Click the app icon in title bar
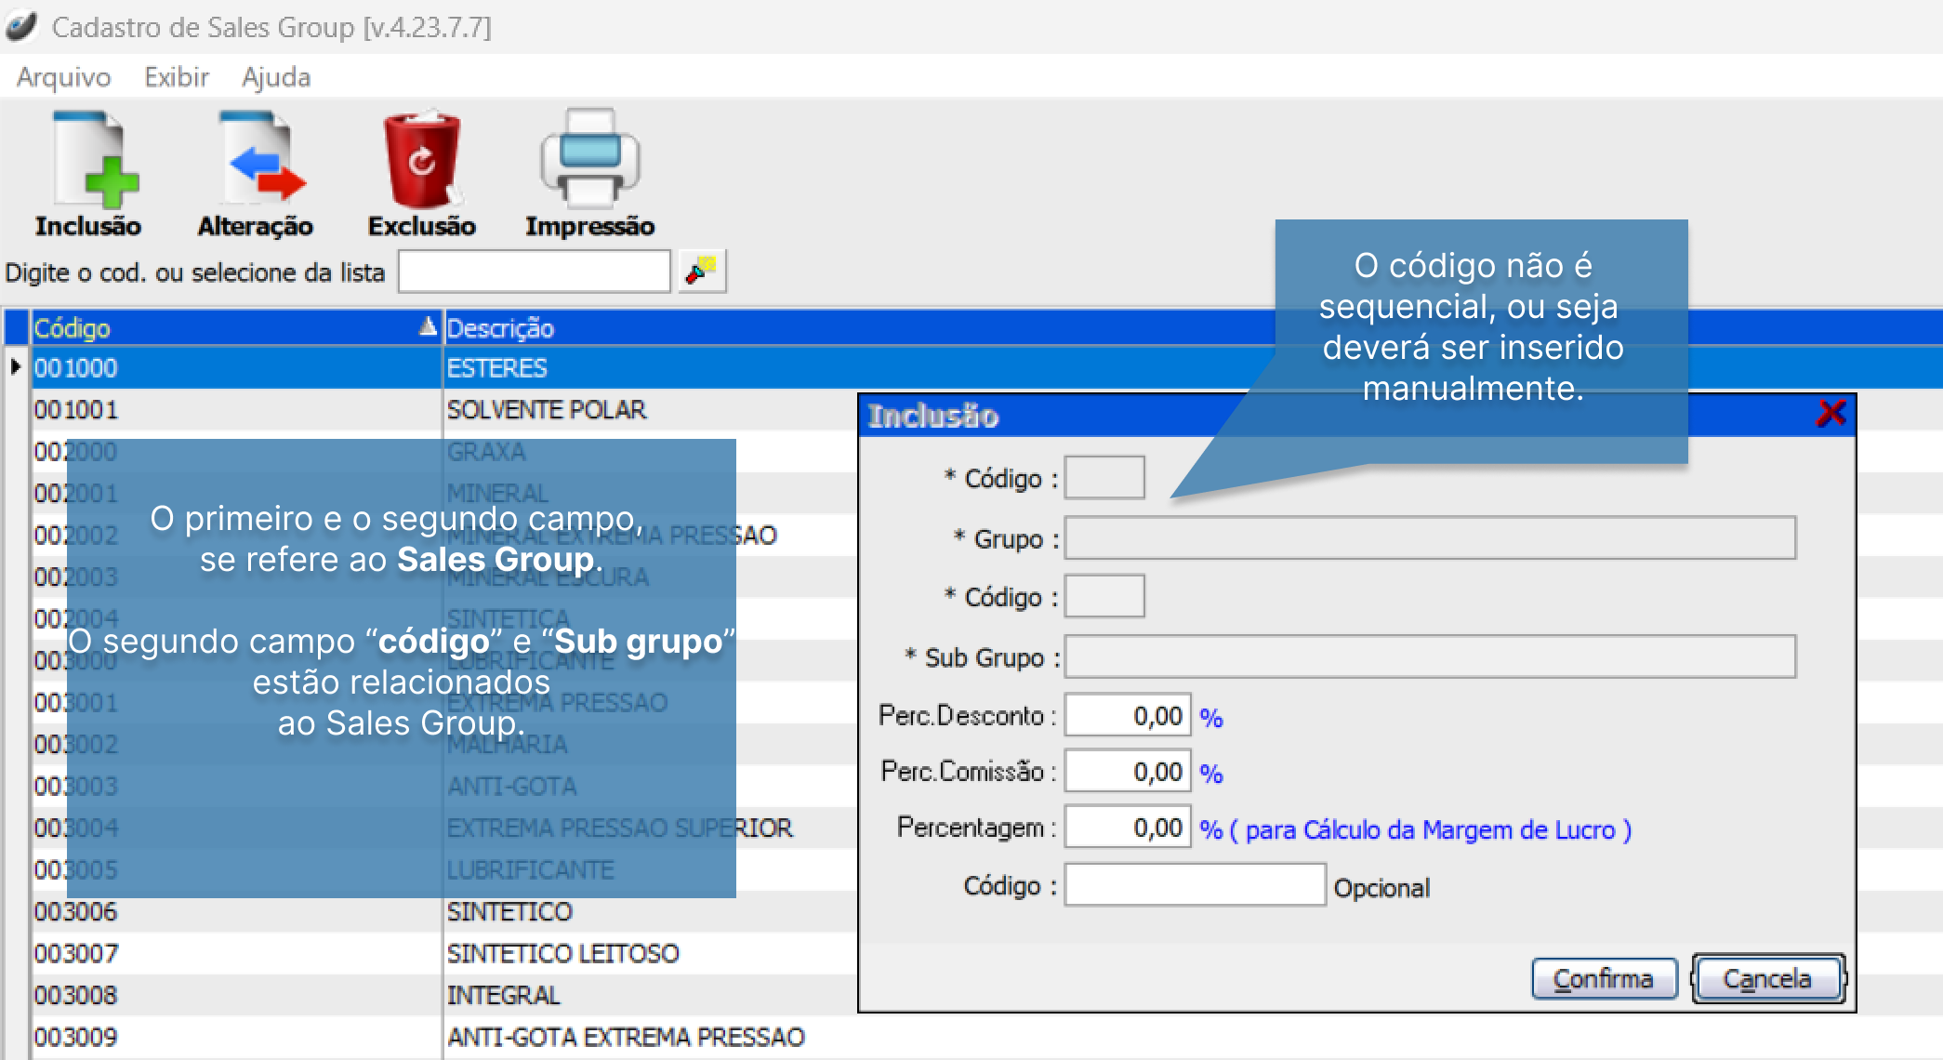This screenshot has width=1943, height=1060. coord(22,26)
